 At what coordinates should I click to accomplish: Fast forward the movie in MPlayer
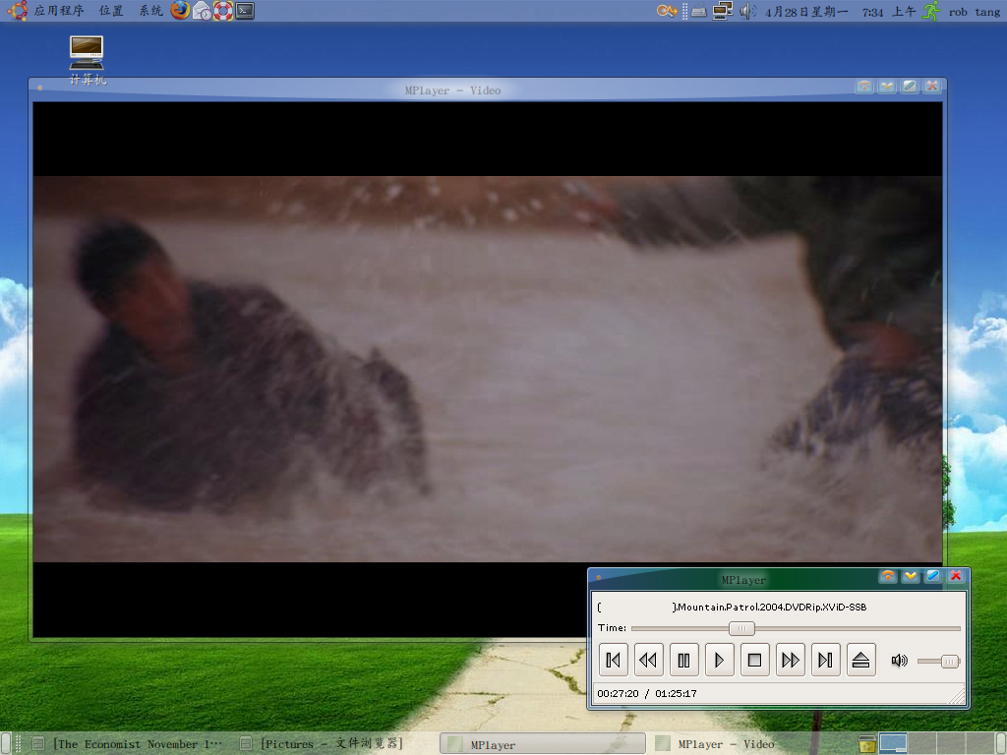coord(790,660)
